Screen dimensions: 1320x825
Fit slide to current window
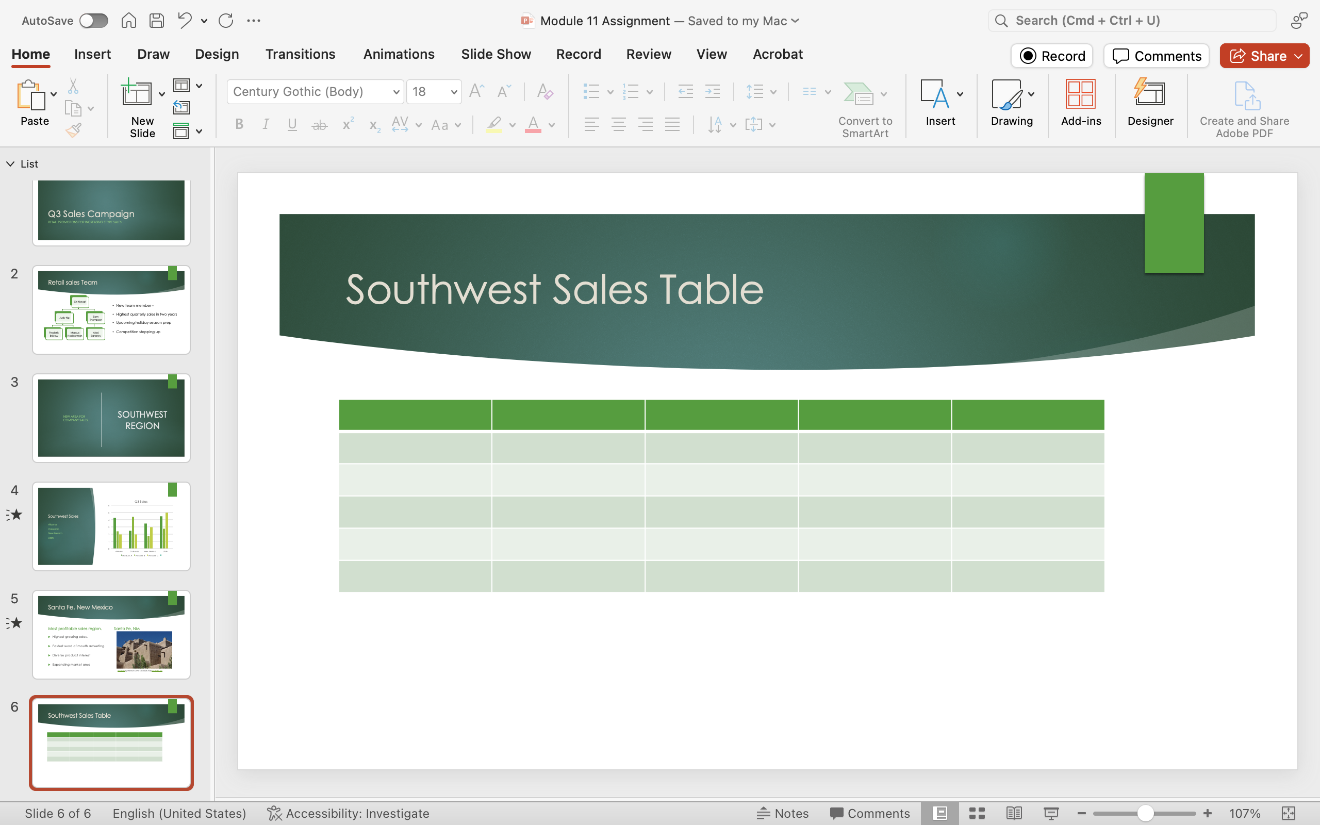tap(1289, 814)
